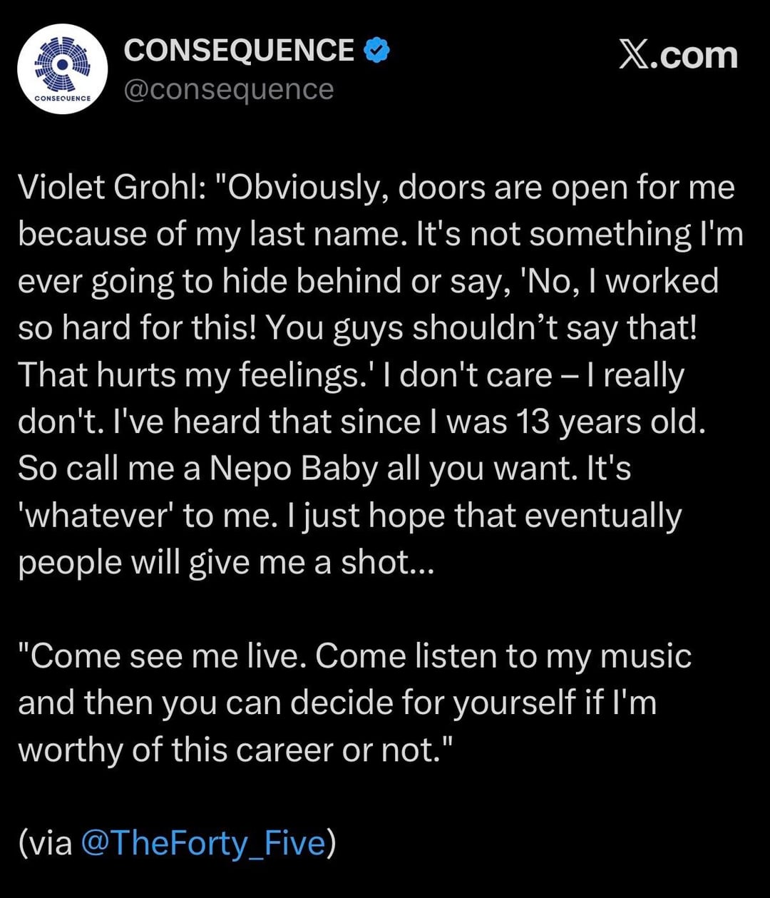Click the word 'whatever' in quotes
The width and height of the screenshot is (770, 898).
click(x=96, y=516)
